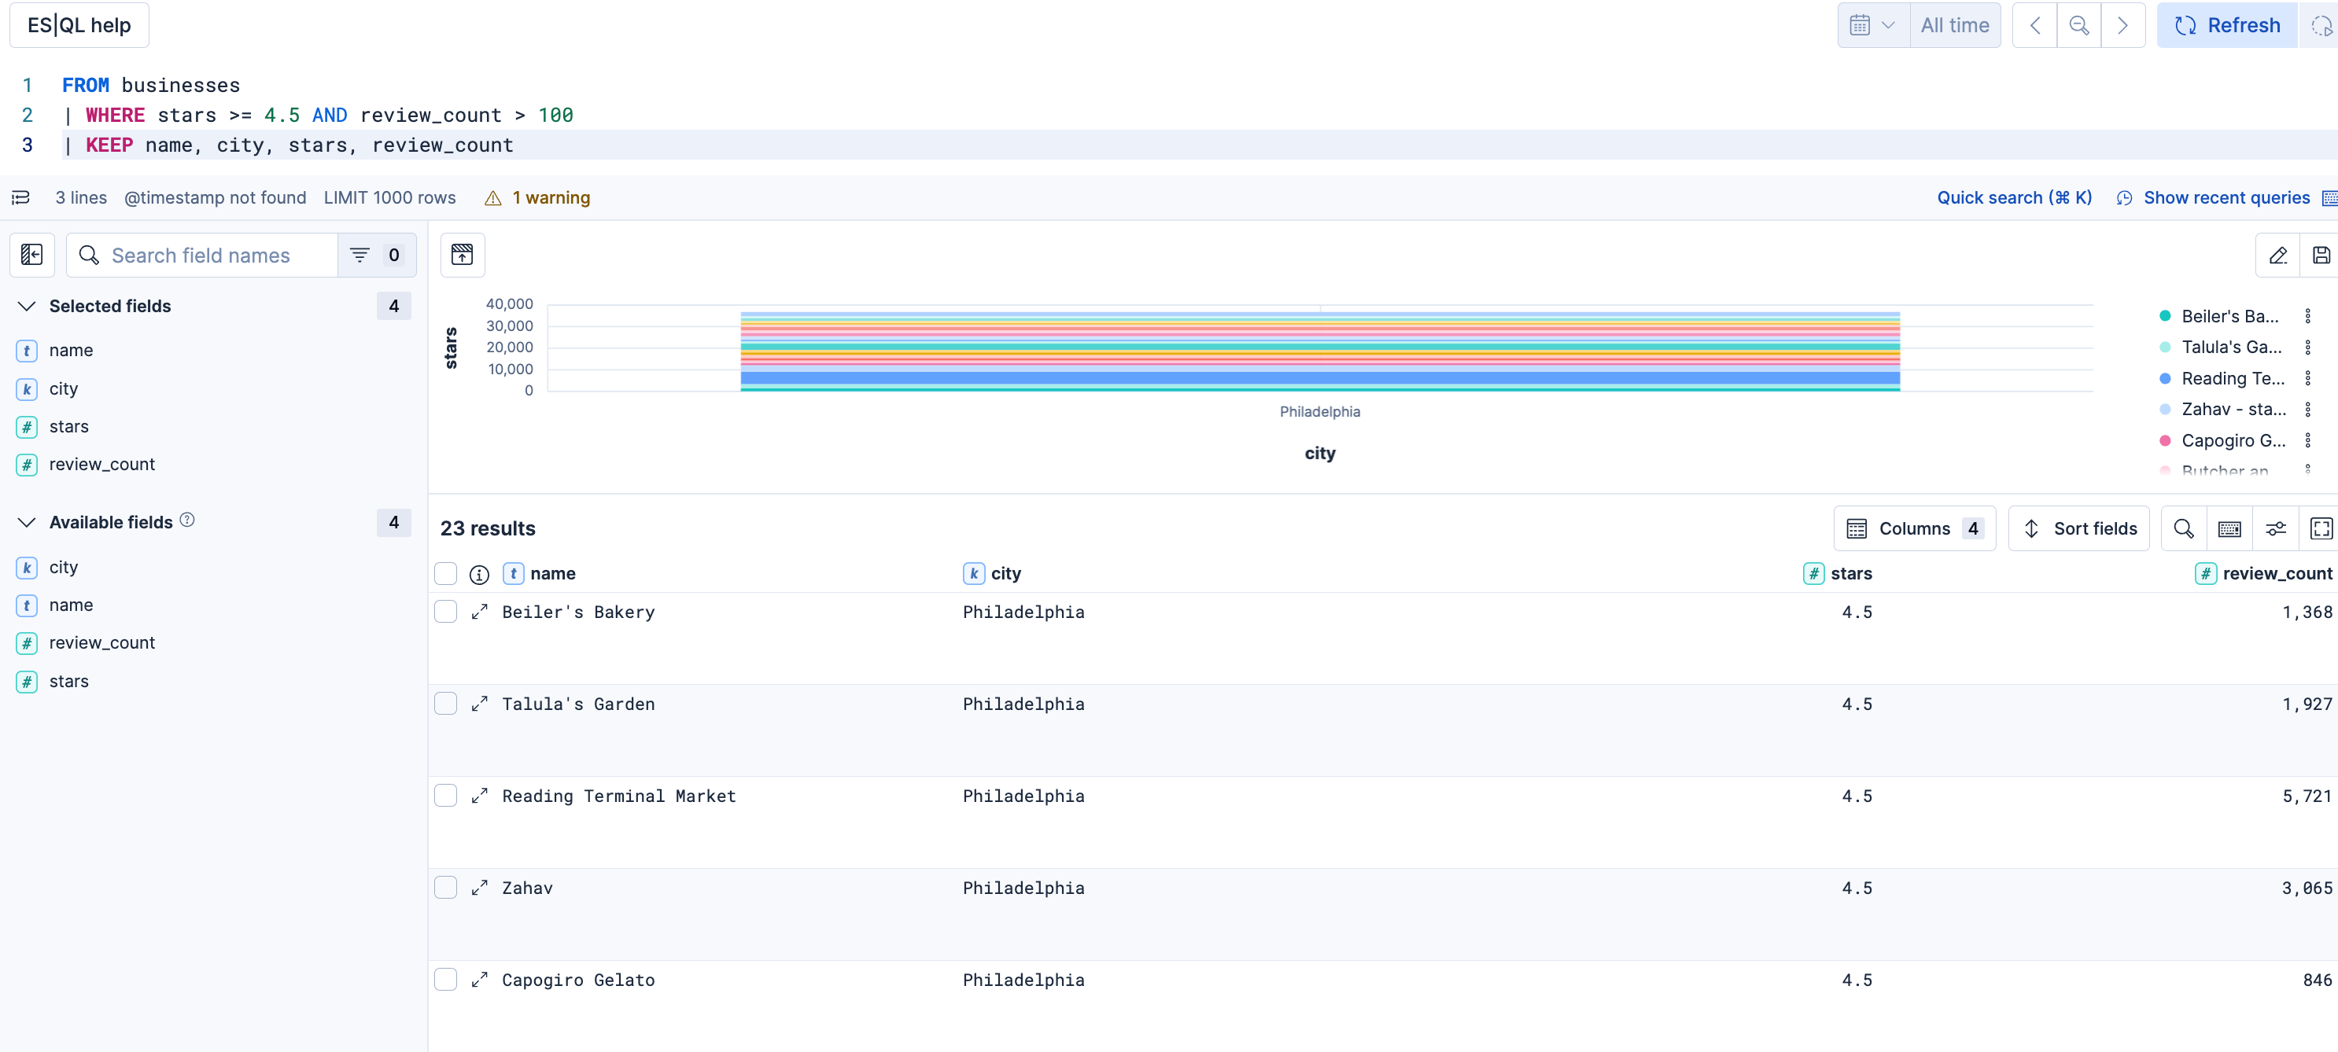The width and height of the screenshot is (2338, 1052).
Task: Click the save visualization icon
Action: tap(2320, 255)
